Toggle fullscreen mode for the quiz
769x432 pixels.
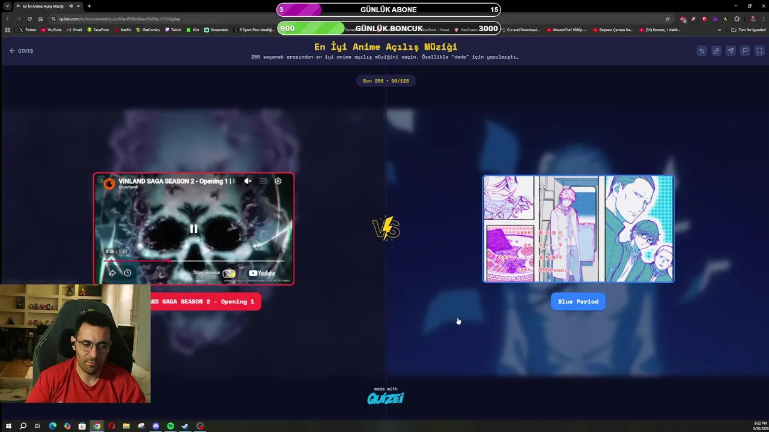point(759,51)
